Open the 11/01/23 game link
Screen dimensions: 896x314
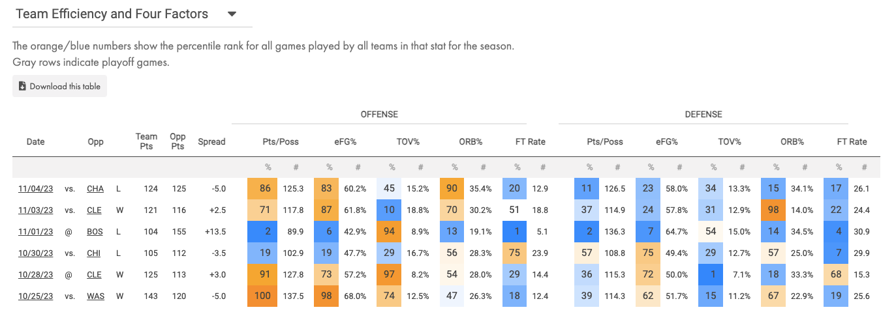click(x=36, y=231)
